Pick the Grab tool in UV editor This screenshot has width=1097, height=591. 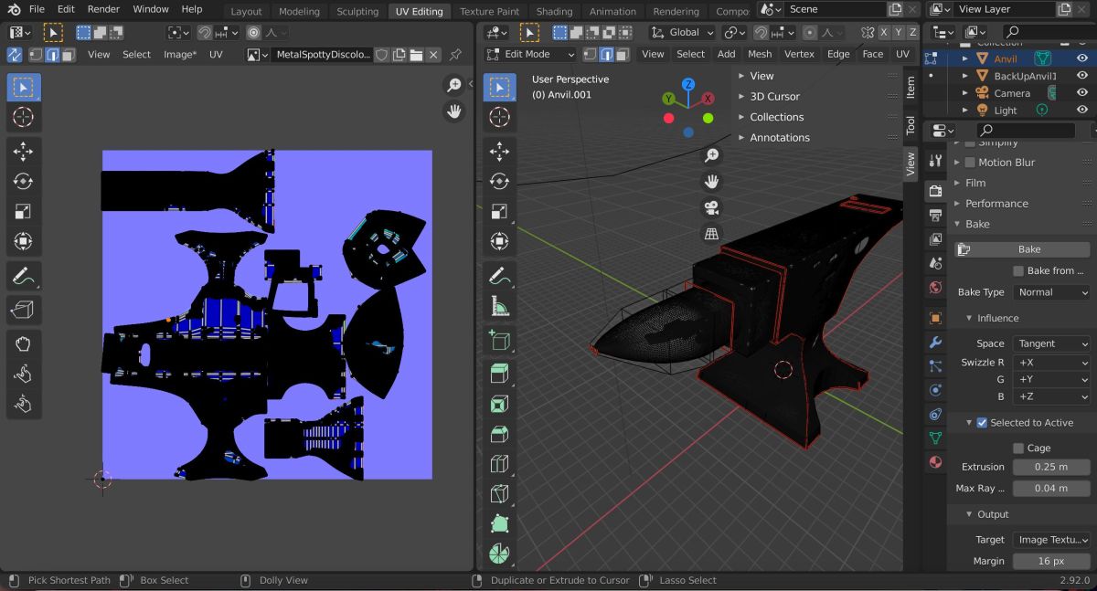pyautogui.click(x=24, y=344)
